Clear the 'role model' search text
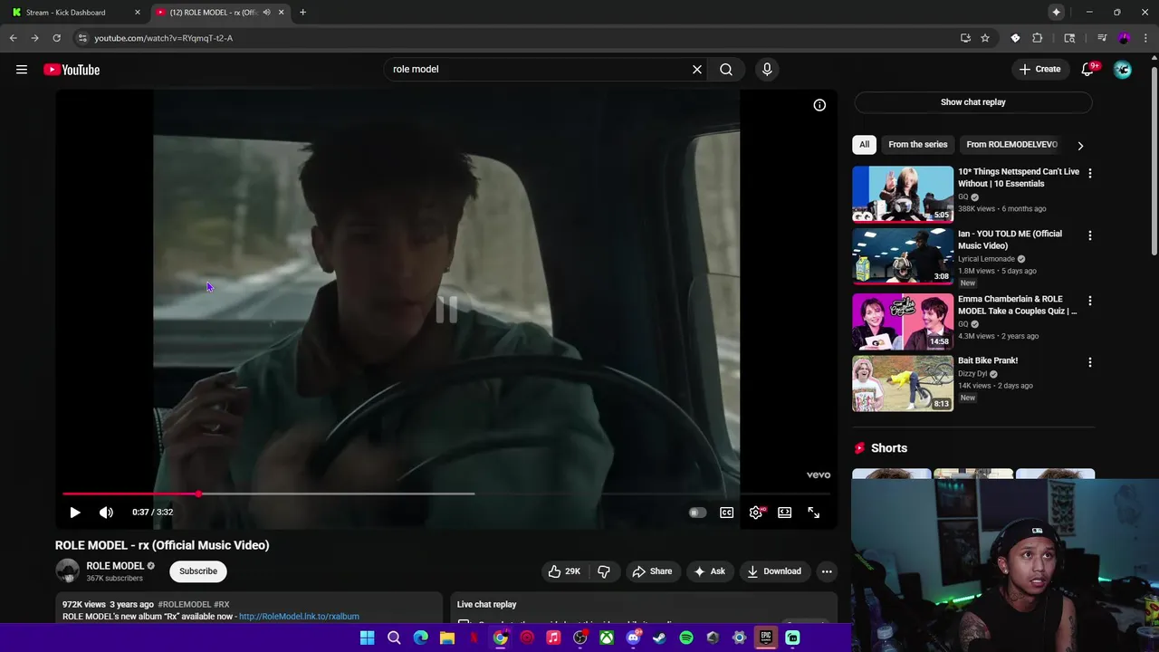 697,69
